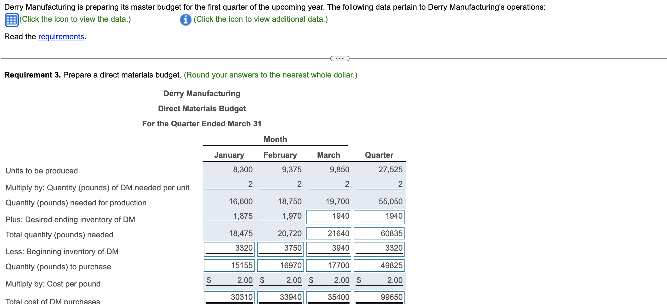This screenshot has width=667, height=304.
Task: Click the March quantity to purchase field showing 17700
Action: [x=328, y=265]
